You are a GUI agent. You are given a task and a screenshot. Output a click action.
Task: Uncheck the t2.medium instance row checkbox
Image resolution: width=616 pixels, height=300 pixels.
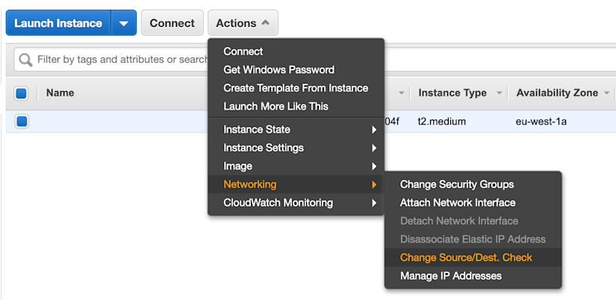21,122
